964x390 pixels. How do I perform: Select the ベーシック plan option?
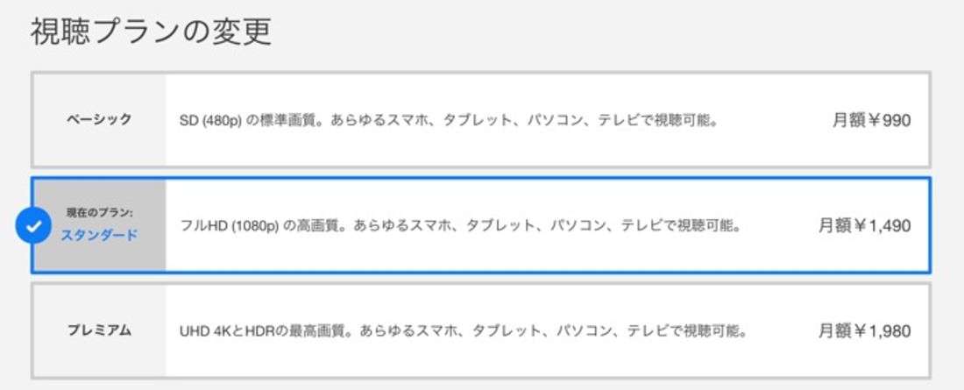[481, 119]
